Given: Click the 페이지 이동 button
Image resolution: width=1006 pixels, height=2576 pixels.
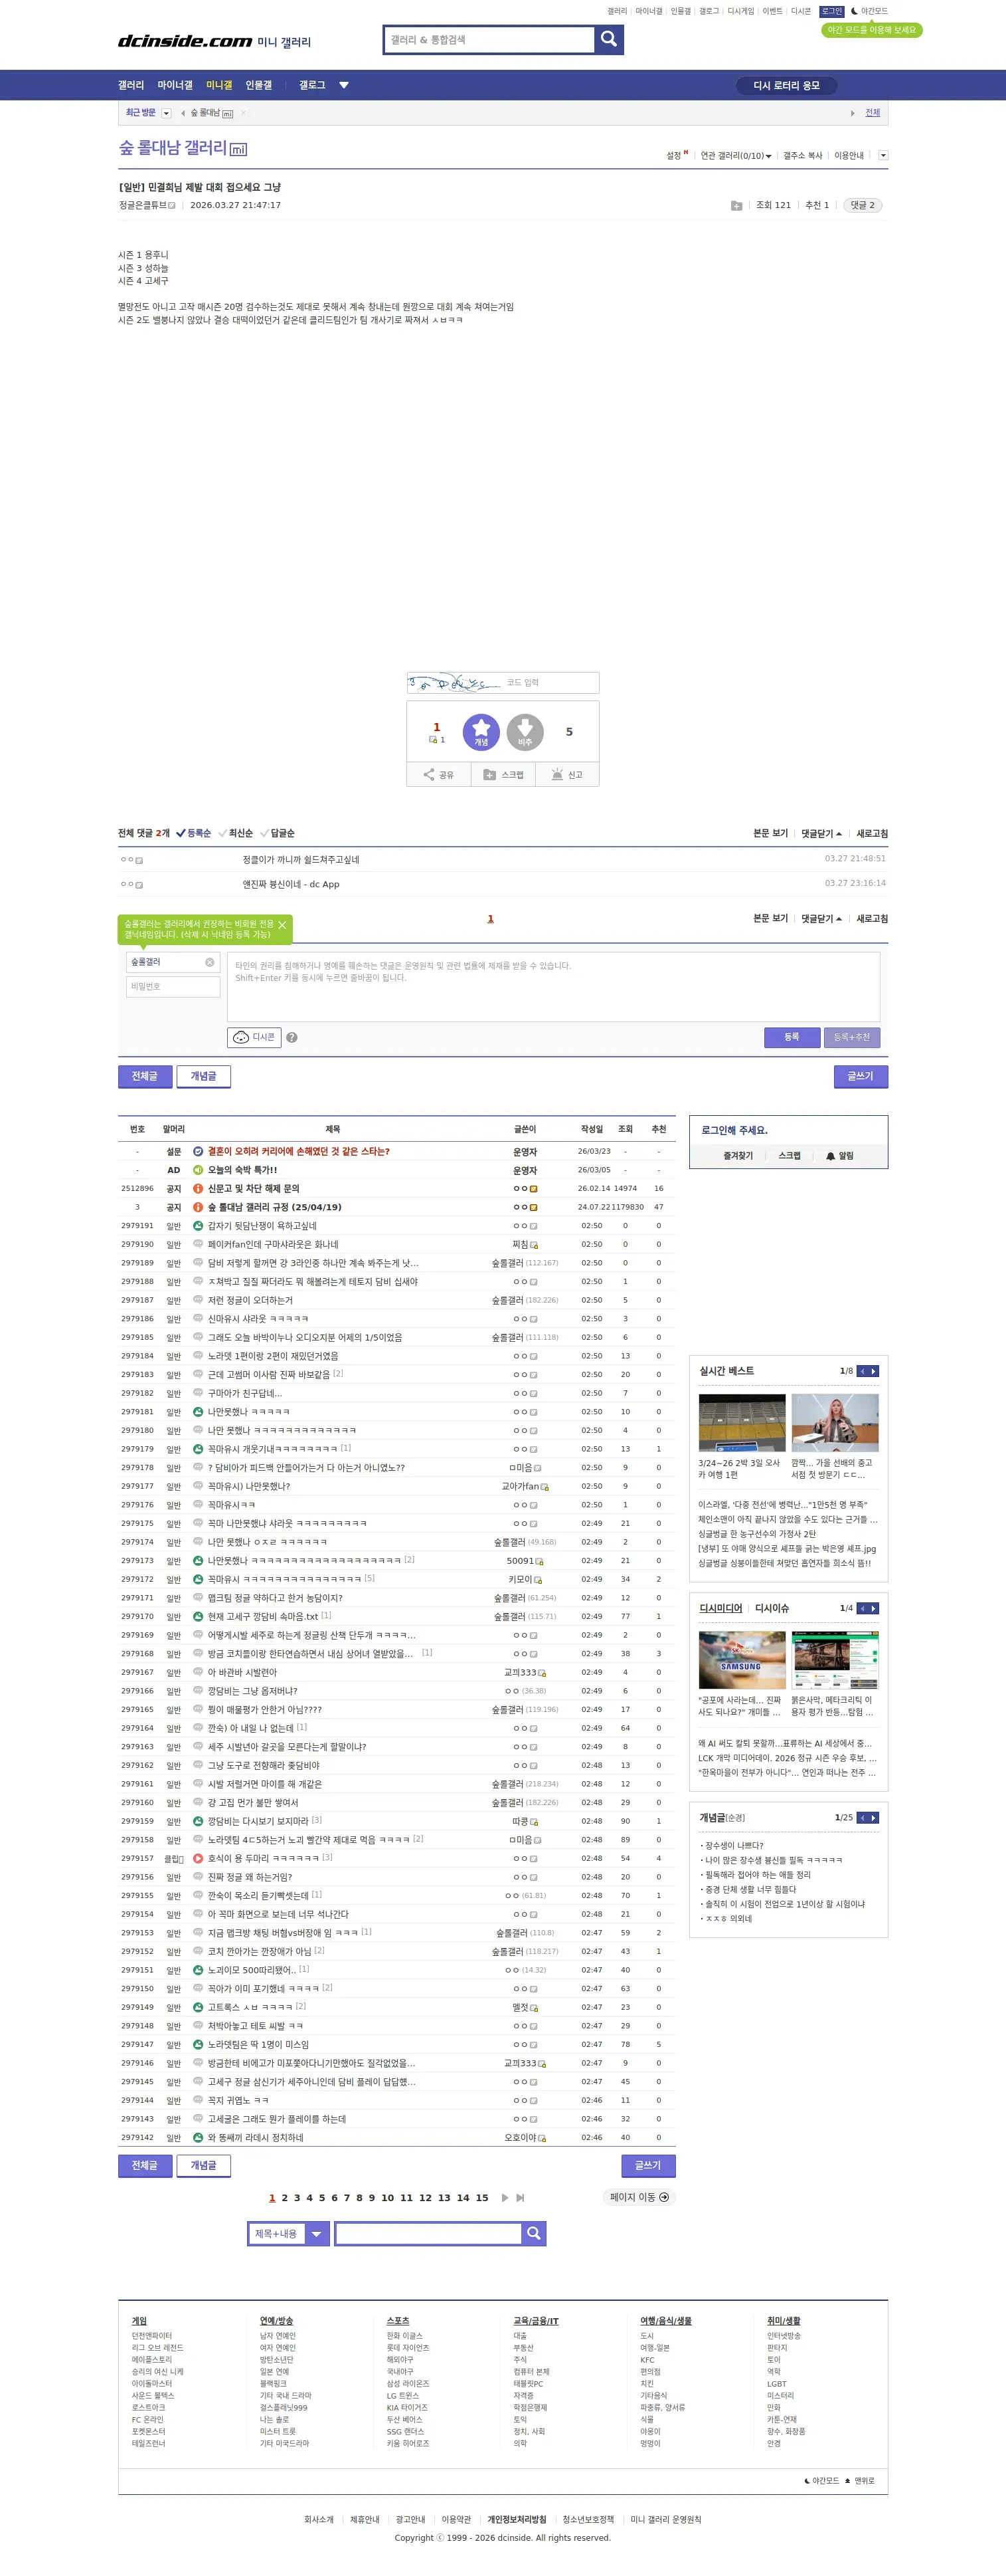Looking at the screenshot, I should (x=639, y=2197).
